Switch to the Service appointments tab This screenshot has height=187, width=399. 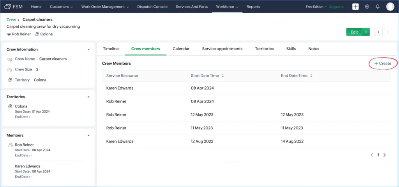tap(222, 49)
